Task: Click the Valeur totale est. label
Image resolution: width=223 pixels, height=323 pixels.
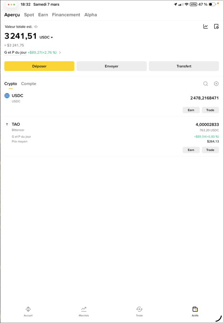Action: 19,27
